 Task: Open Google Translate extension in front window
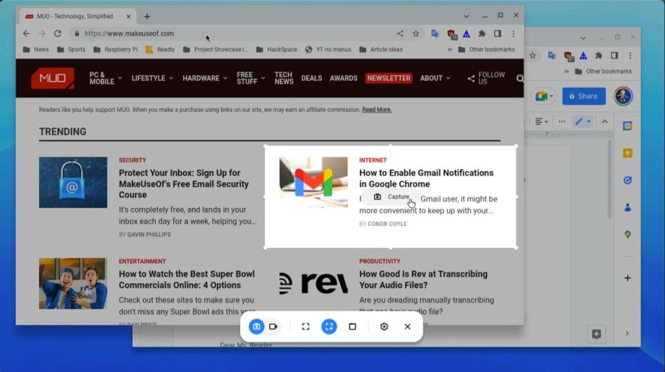pyautogui.click(x=435, y=34)
